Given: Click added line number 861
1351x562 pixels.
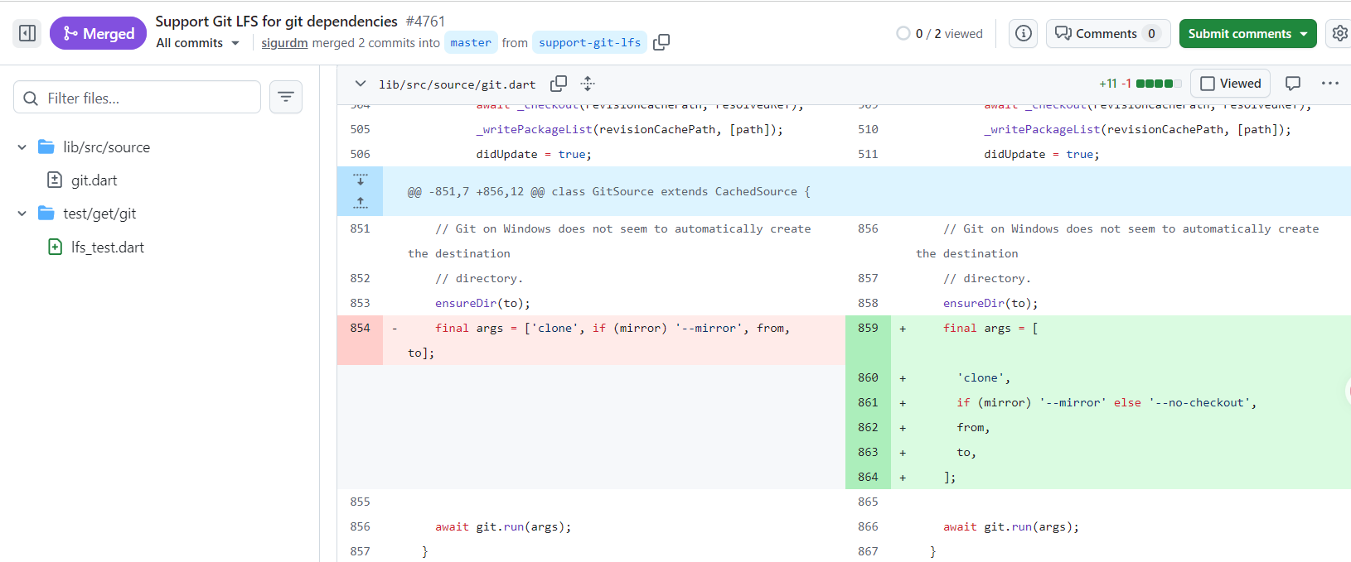Looking at the screenshot, I should pos(868,402).
